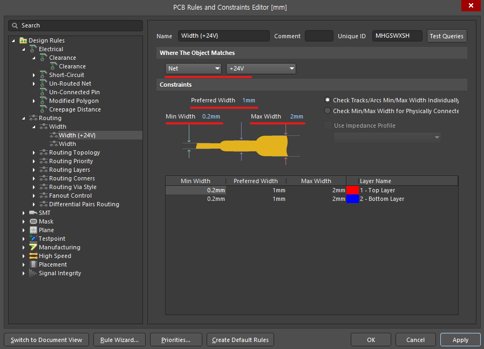Select Check Min/Max Width for Physically Connected

tap(328, 111)
